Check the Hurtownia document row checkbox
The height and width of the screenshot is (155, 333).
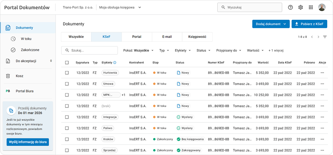pos(67,73)
